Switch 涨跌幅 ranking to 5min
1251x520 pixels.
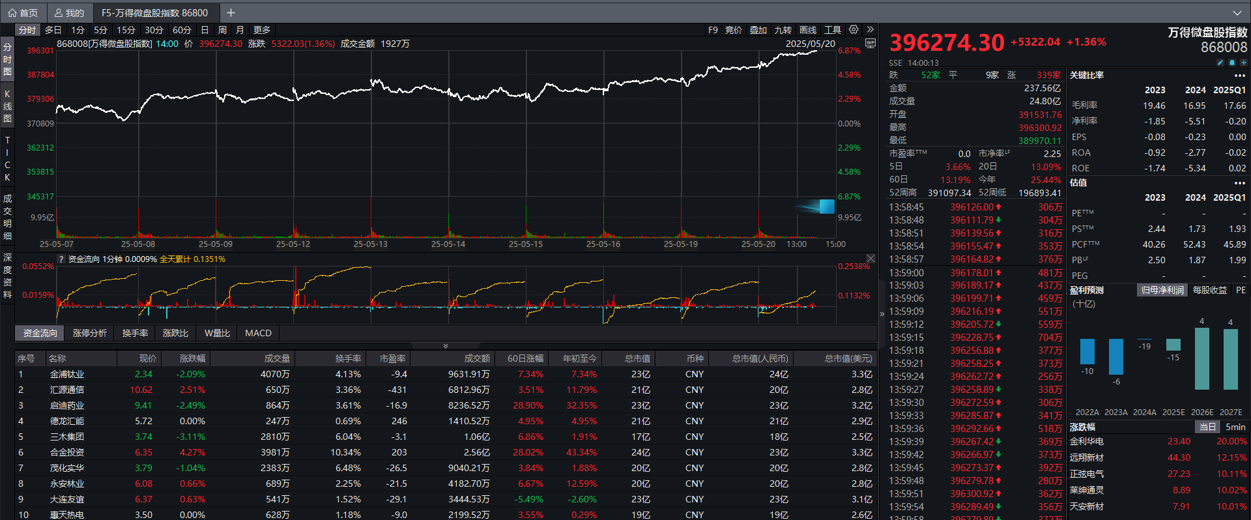1235,427
